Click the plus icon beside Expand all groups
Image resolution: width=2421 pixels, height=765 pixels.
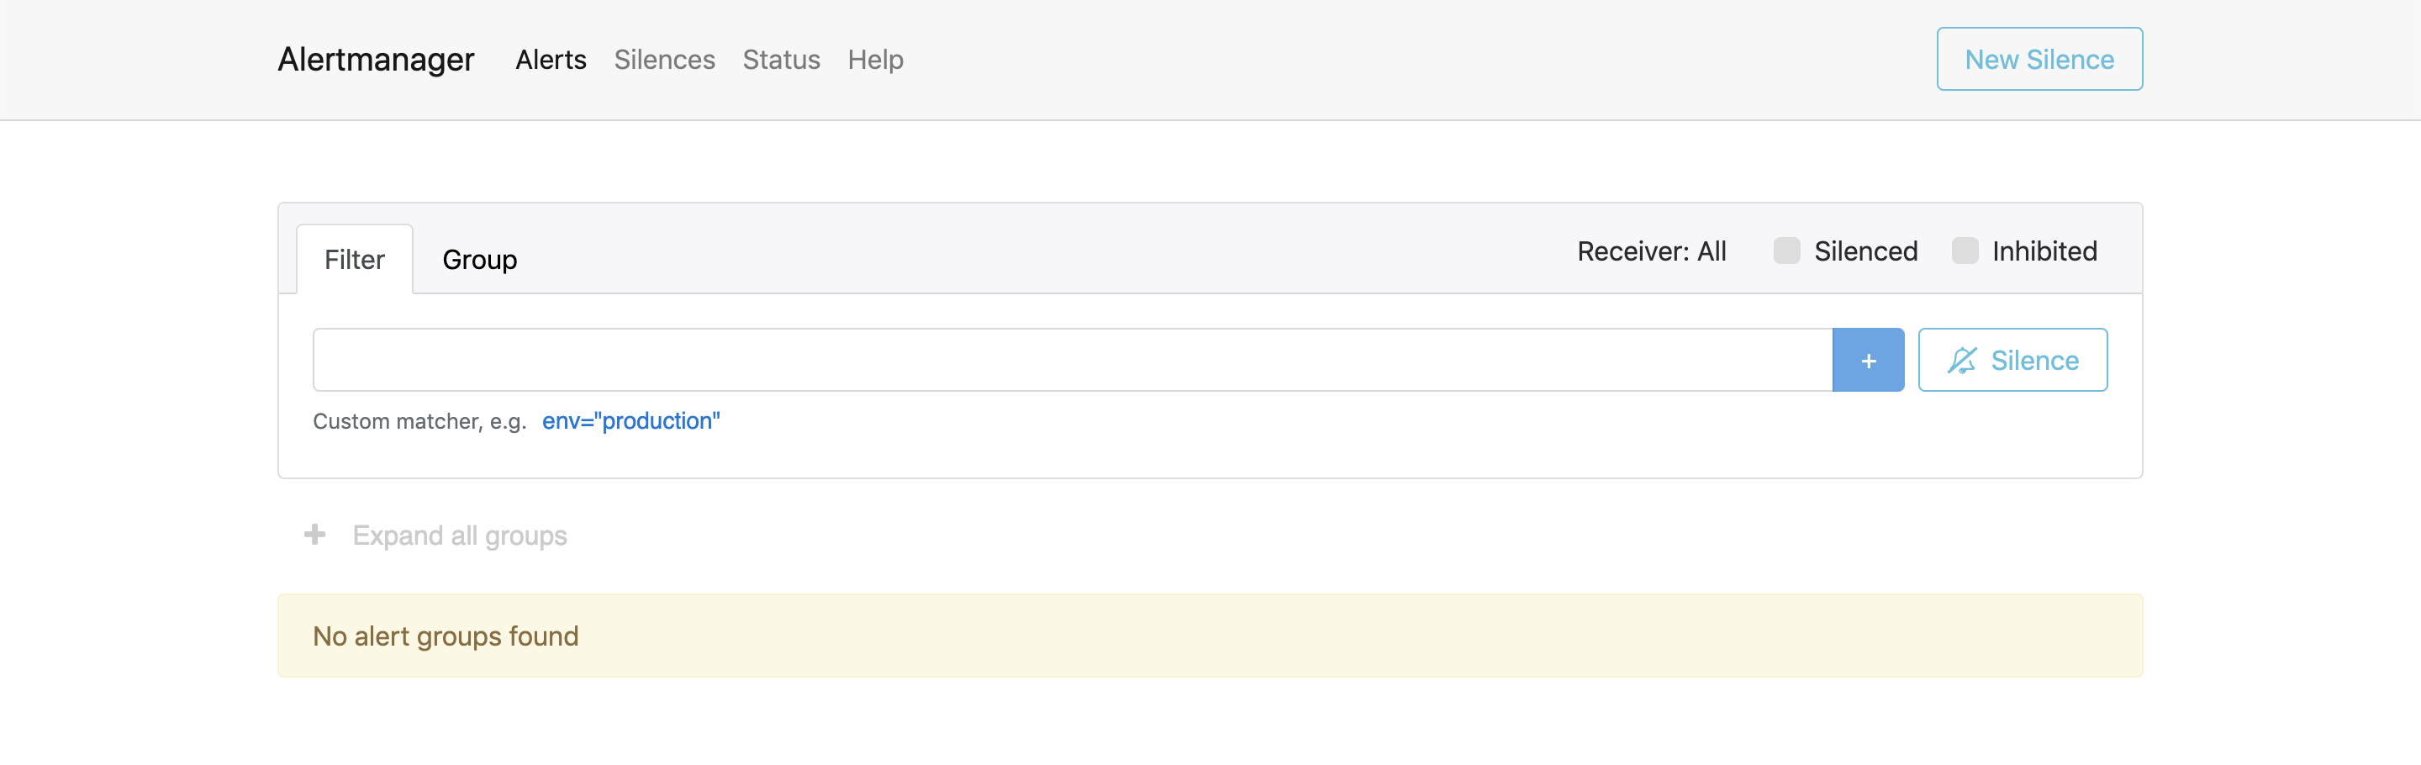point(315,535)
